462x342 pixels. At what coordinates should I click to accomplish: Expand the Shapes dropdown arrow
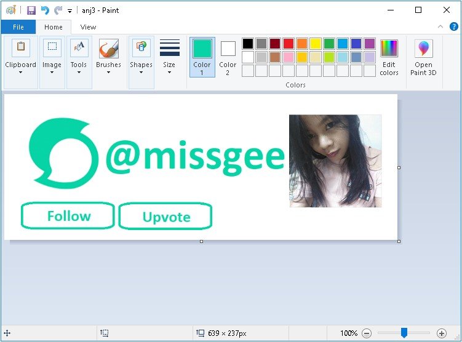141,73
